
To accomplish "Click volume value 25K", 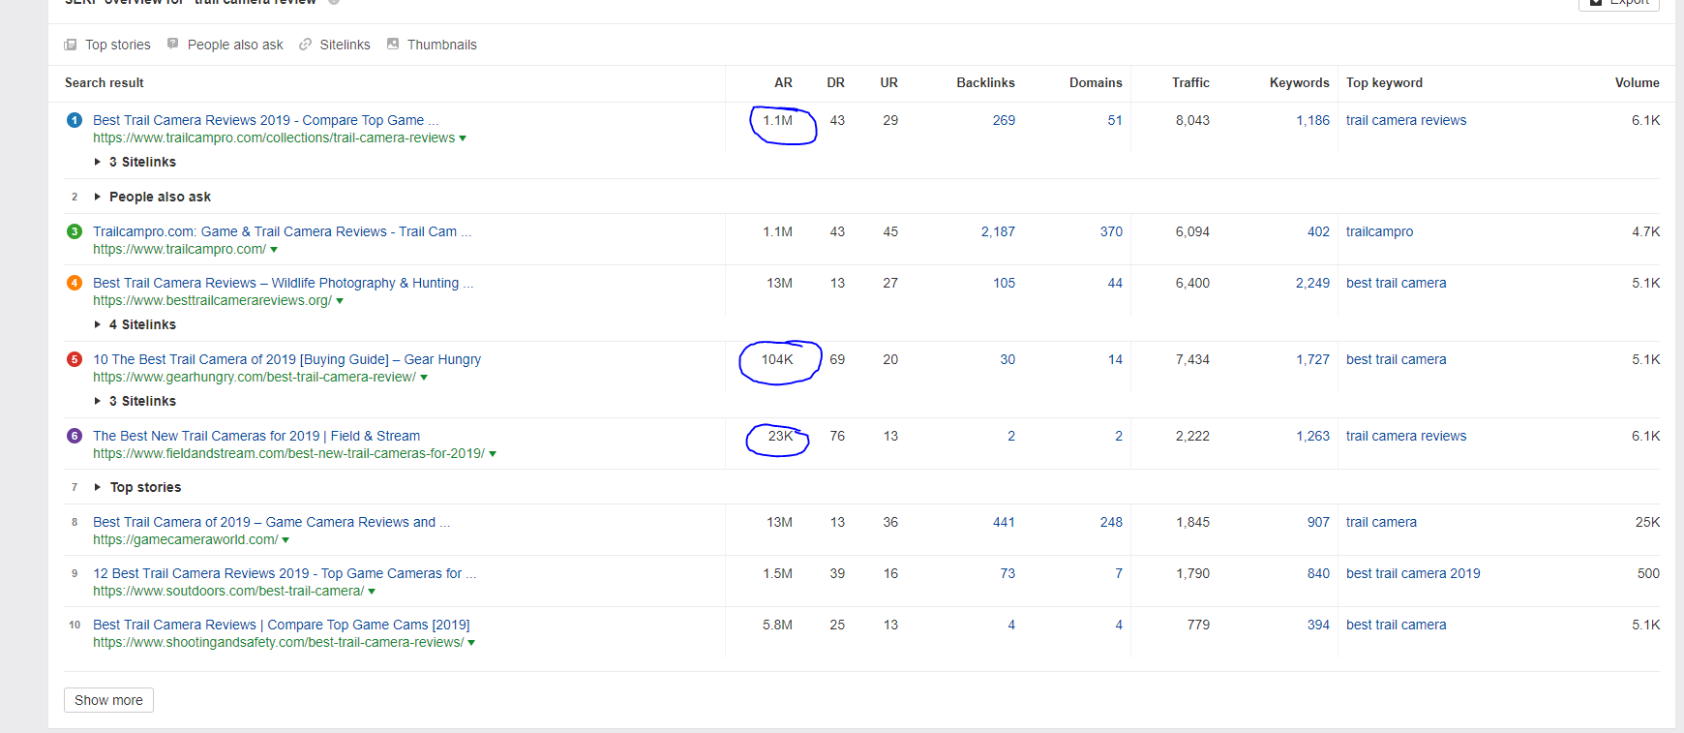I will click(1647, 522).
